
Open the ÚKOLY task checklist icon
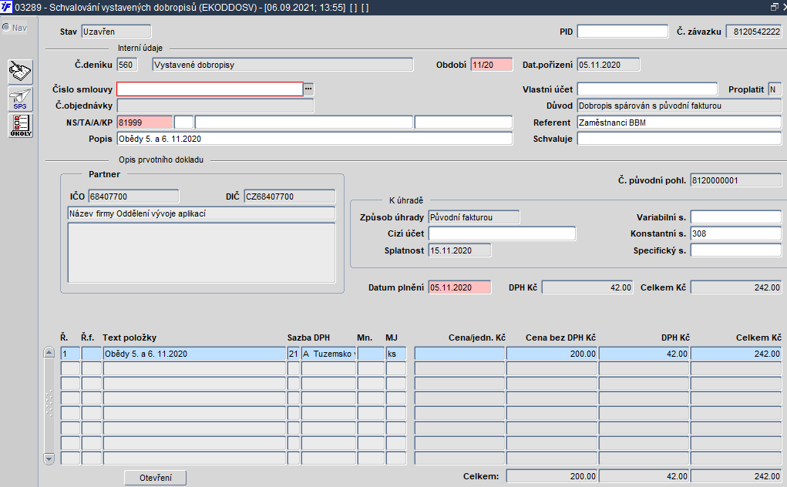pyautogui.click(x=20, y=126)
